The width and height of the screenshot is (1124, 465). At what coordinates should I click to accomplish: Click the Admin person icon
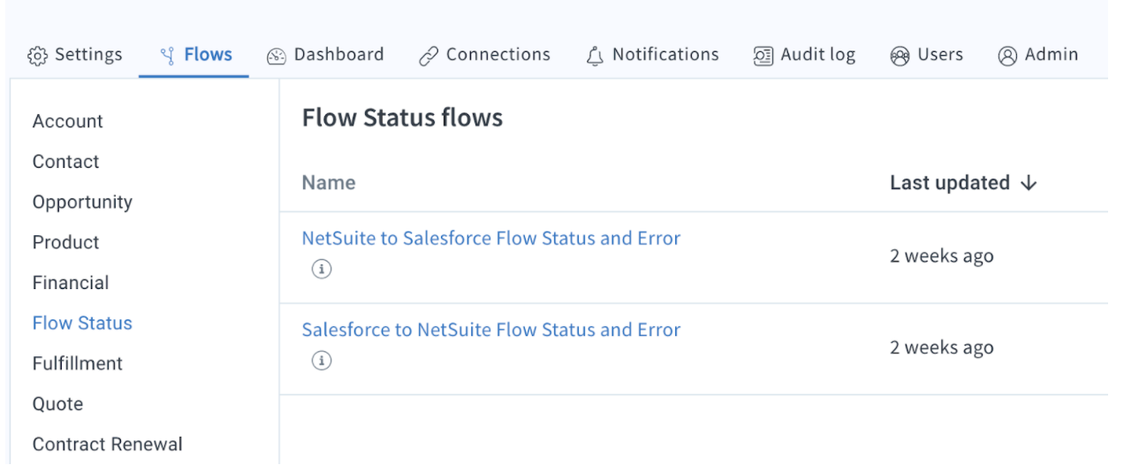1007,56
